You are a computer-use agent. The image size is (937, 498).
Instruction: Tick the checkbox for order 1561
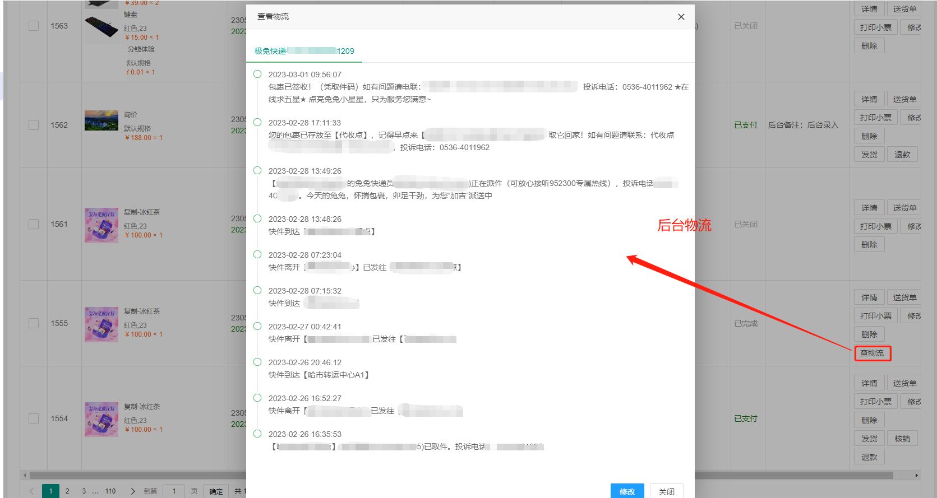point(34,224)
